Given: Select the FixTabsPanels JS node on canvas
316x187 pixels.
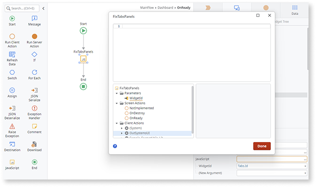Looking at the screenshot, I should click(83, 59).
